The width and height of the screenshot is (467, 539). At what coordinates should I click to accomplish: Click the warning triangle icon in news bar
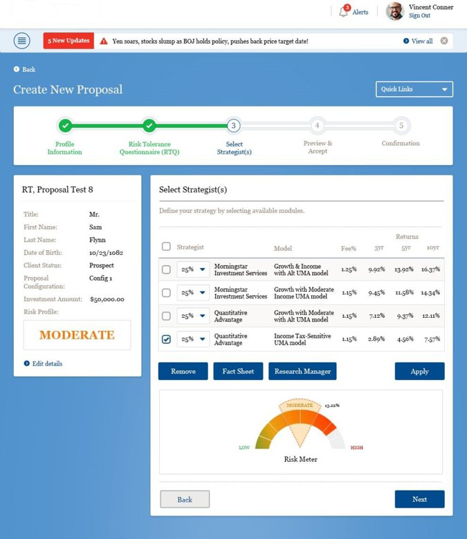click(x=104, y=41)
